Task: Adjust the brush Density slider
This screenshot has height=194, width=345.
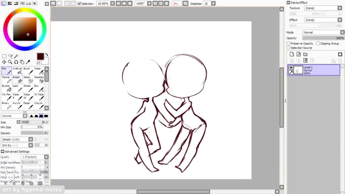Action: [x=35, y=133]
